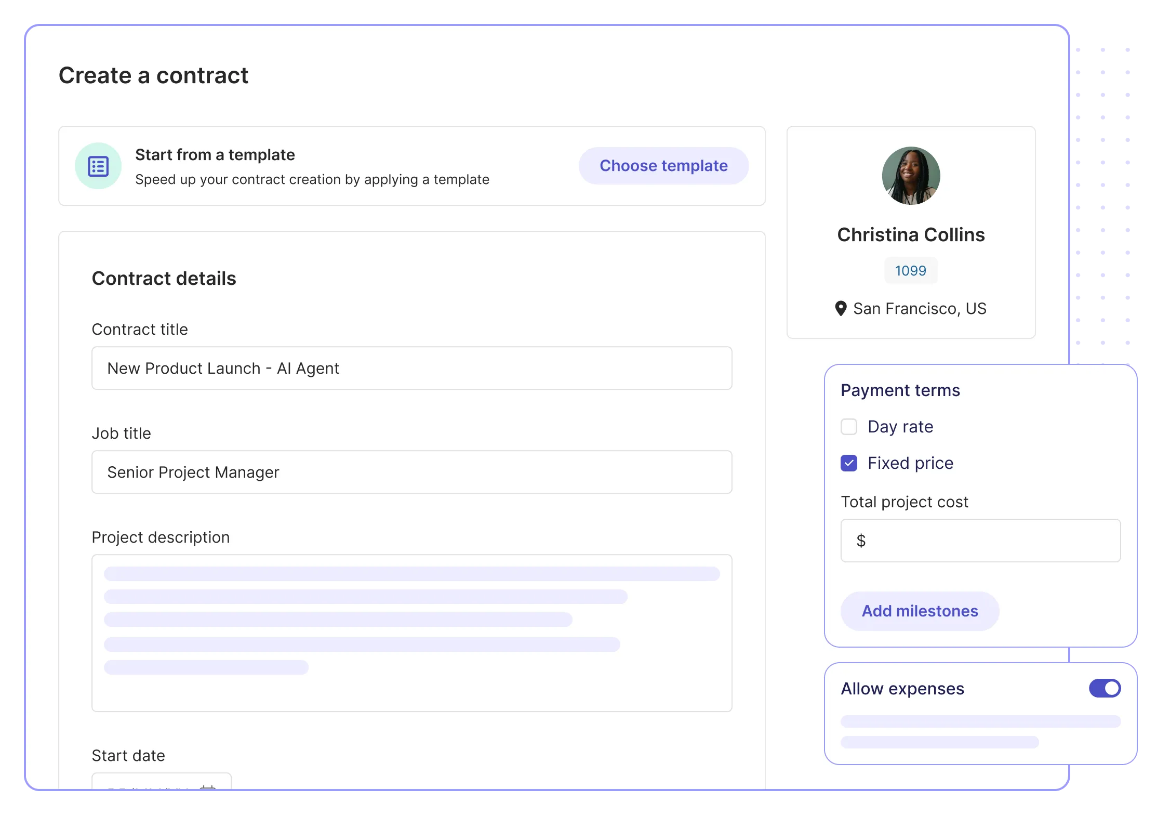Select the Total project cost input
The height and width of the screenshot is (815, 1170).
(987, 541)
